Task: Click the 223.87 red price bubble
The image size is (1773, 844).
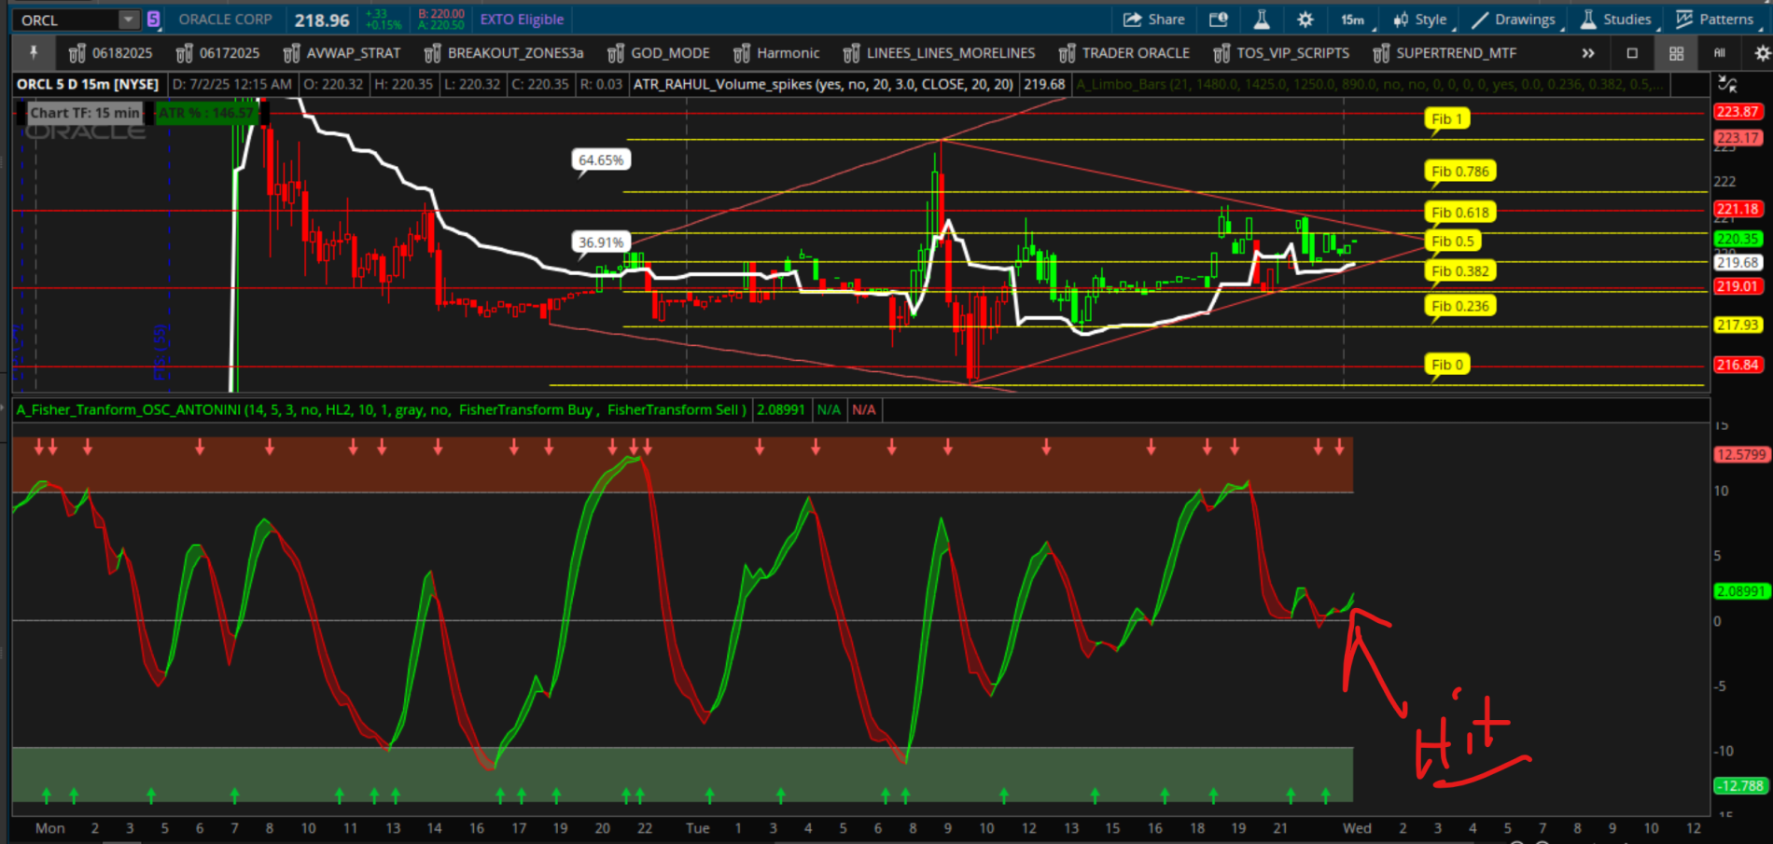Action: (x=1738, y=111)
